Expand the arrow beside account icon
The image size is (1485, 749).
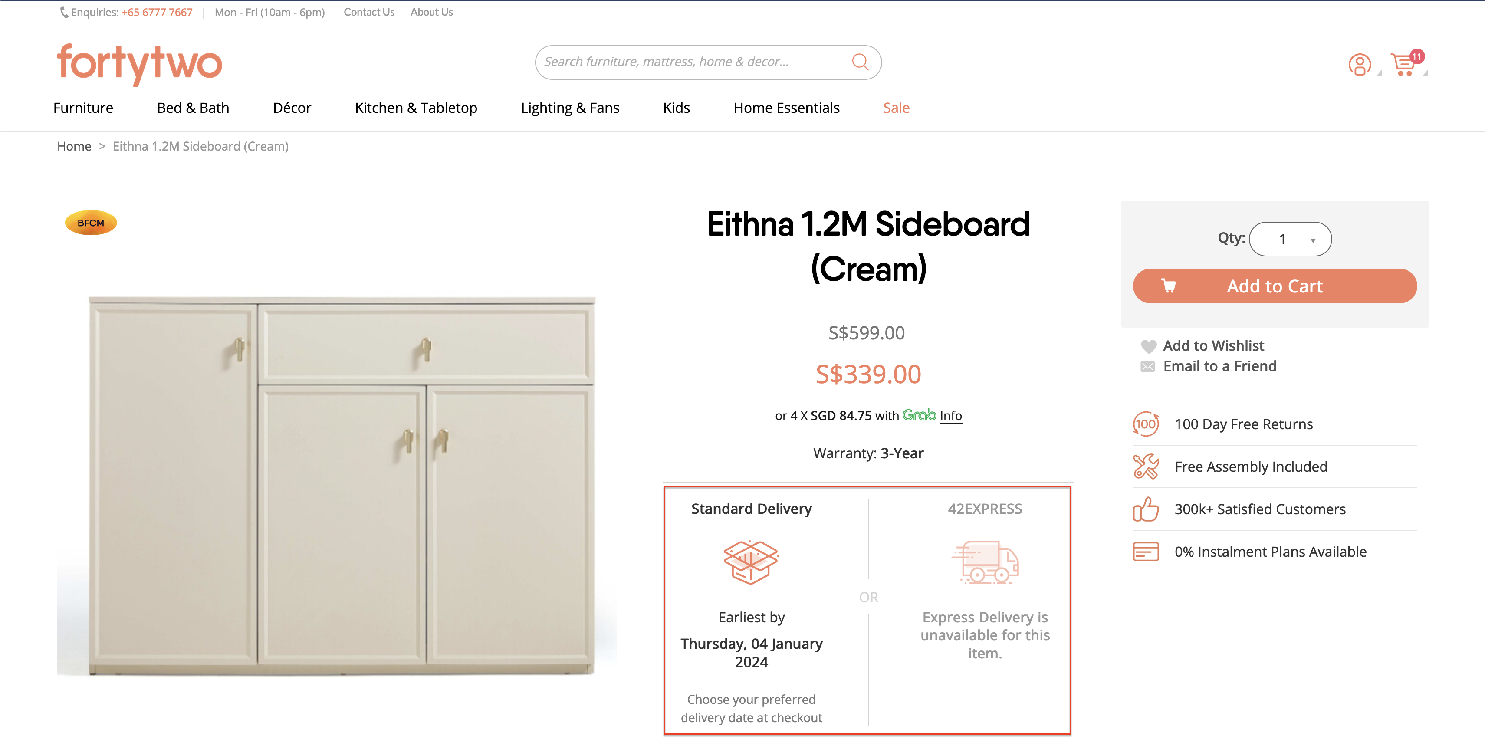(1380, 74)
